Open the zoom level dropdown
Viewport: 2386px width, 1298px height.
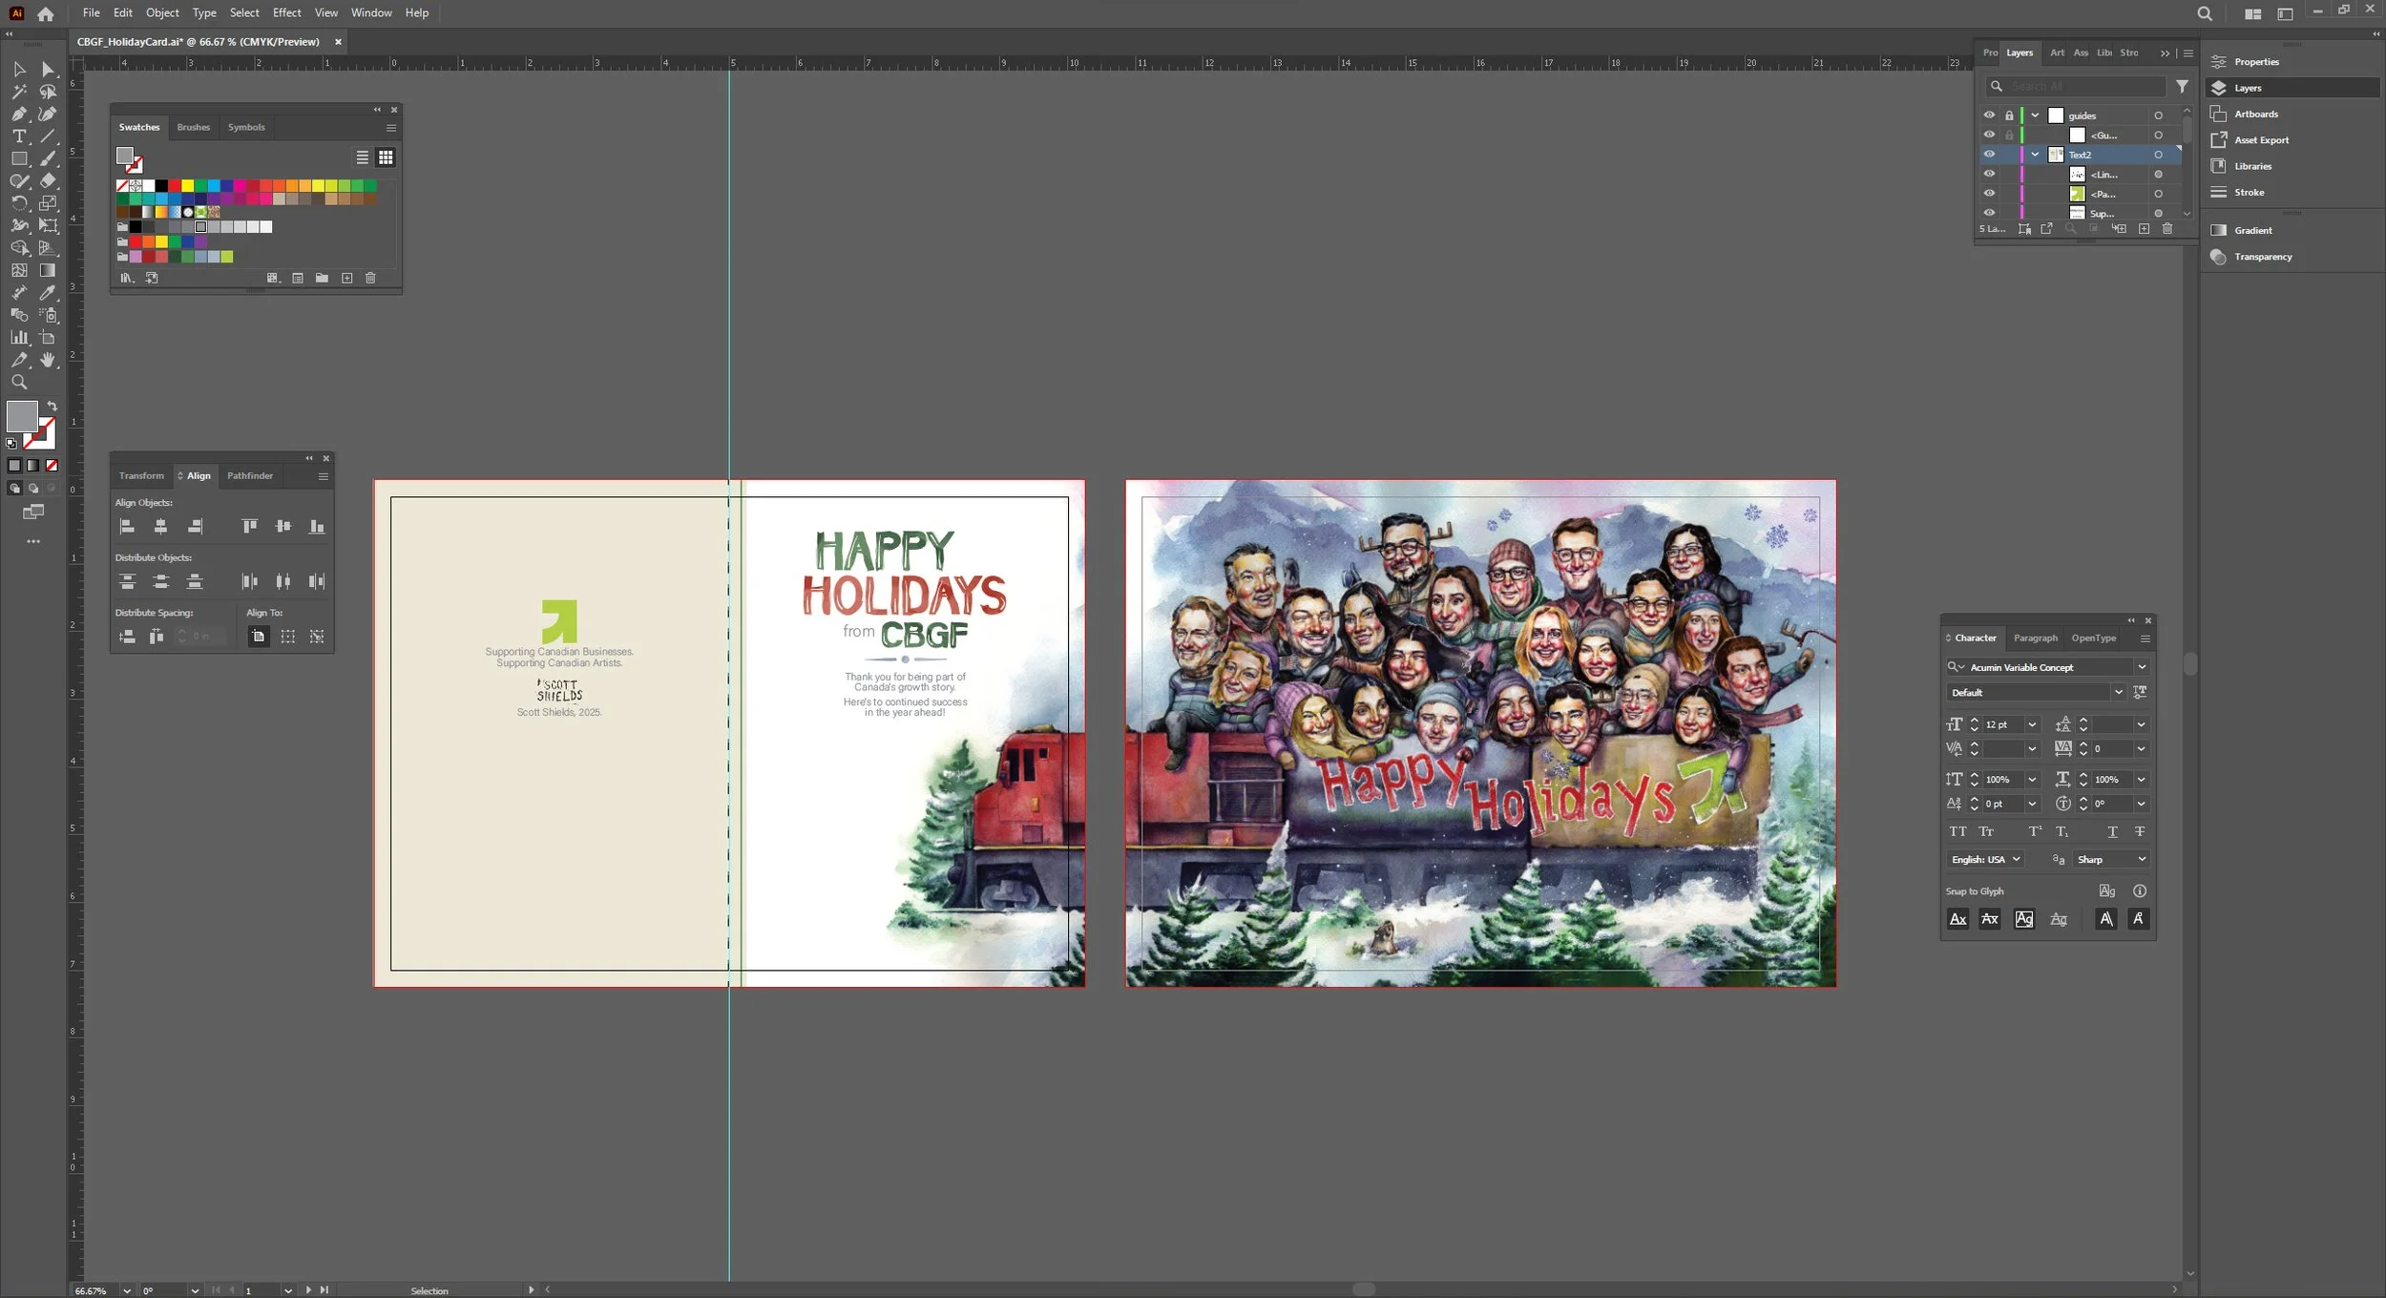(x=127, y=1290)
